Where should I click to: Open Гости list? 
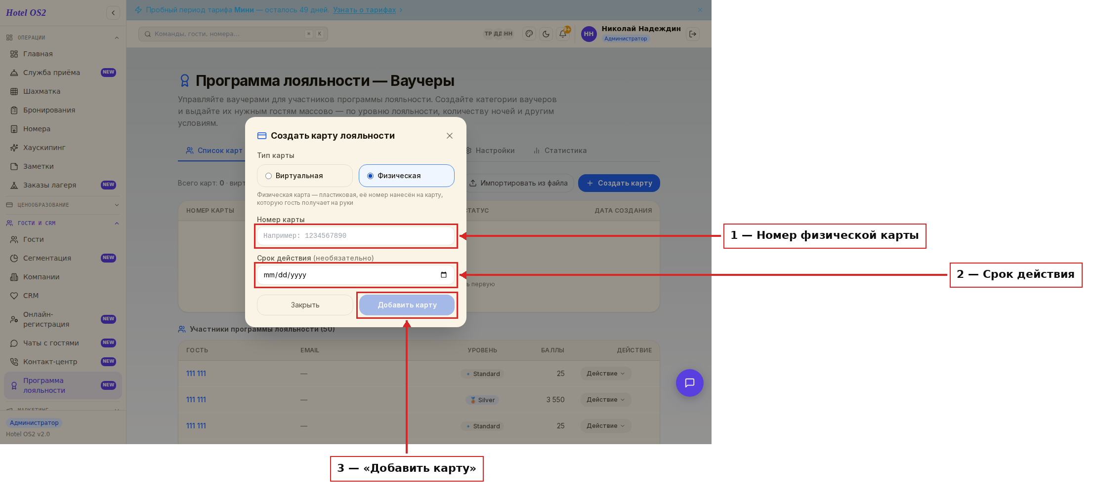63,239
